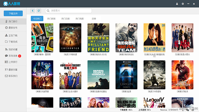
Task: Click the [美剧]毒枭:墨西哥 title
Action: pos(42,54)
